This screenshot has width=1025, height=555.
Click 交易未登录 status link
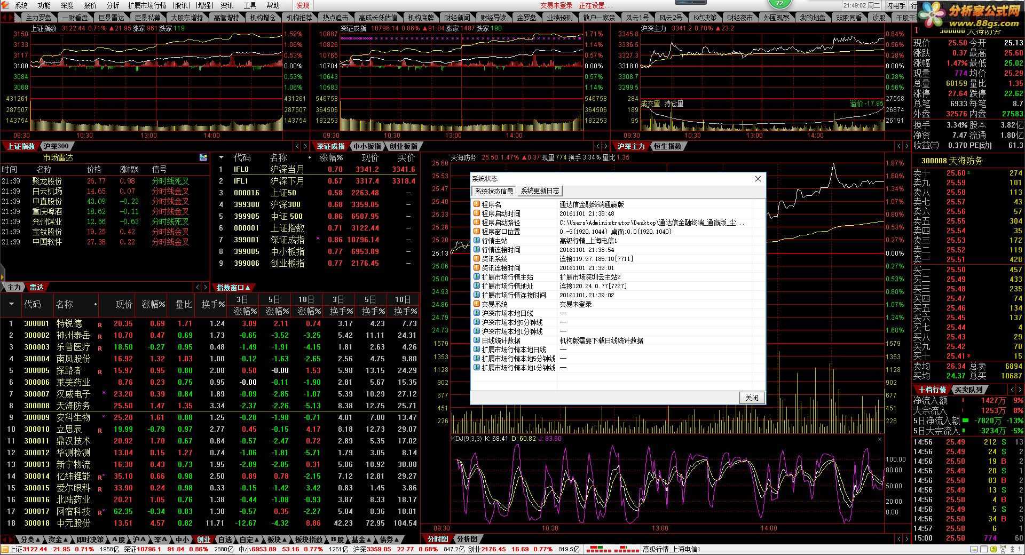click(x=556, y=5)
